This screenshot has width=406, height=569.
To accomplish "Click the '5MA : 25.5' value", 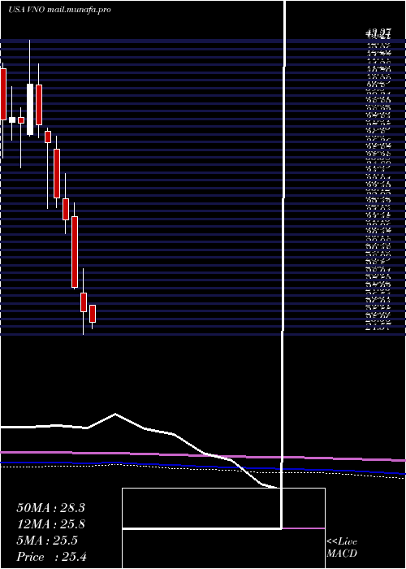I will pos(47,541).
